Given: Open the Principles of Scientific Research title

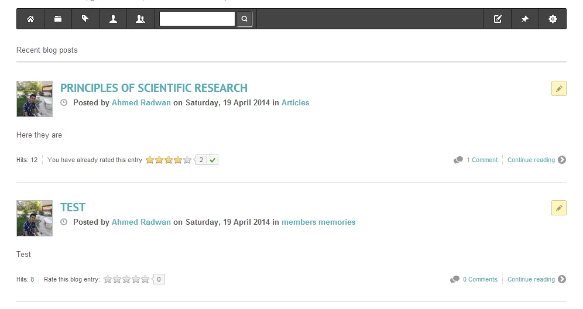Looking at the screenshot, I should [x=154, y=88].
